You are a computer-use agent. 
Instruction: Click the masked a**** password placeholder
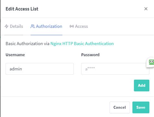(x=90, y=69)
